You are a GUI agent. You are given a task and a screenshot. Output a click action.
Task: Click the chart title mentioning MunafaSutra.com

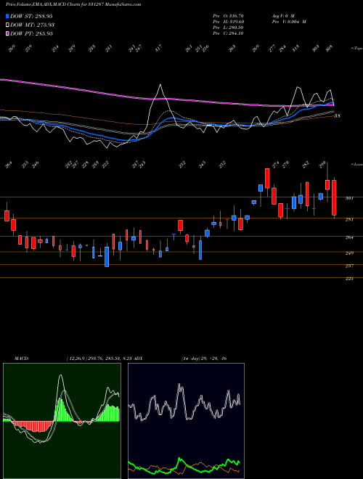(73, 4)
